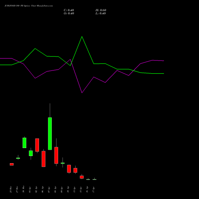The width and height of the screenshot is (199, 199).
Task: Click the JUBLFOOD PE Options chart title
Action: tap(29, 6)
